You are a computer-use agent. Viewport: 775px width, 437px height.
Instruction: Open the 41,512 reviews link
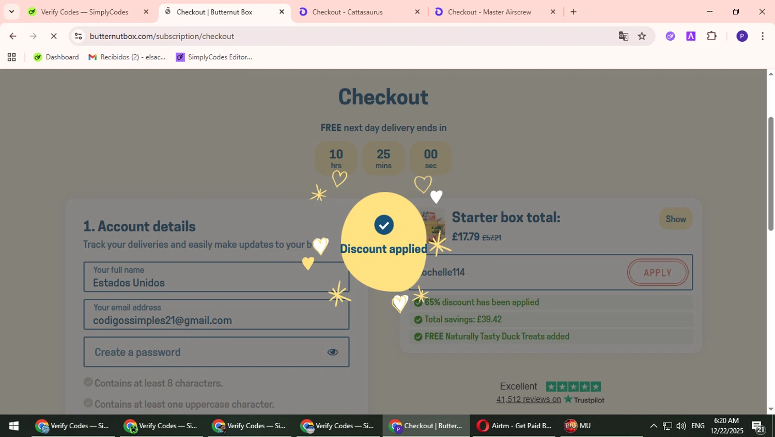pyautogui.click(x=529, y=399)
